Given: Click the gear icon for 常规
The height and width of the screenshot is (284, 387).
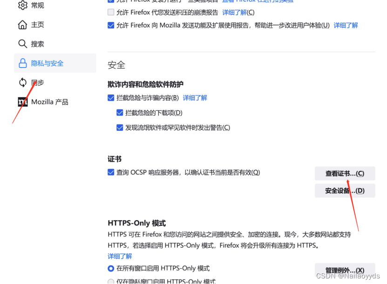Looking at the screenshot, I should point(23,5).
